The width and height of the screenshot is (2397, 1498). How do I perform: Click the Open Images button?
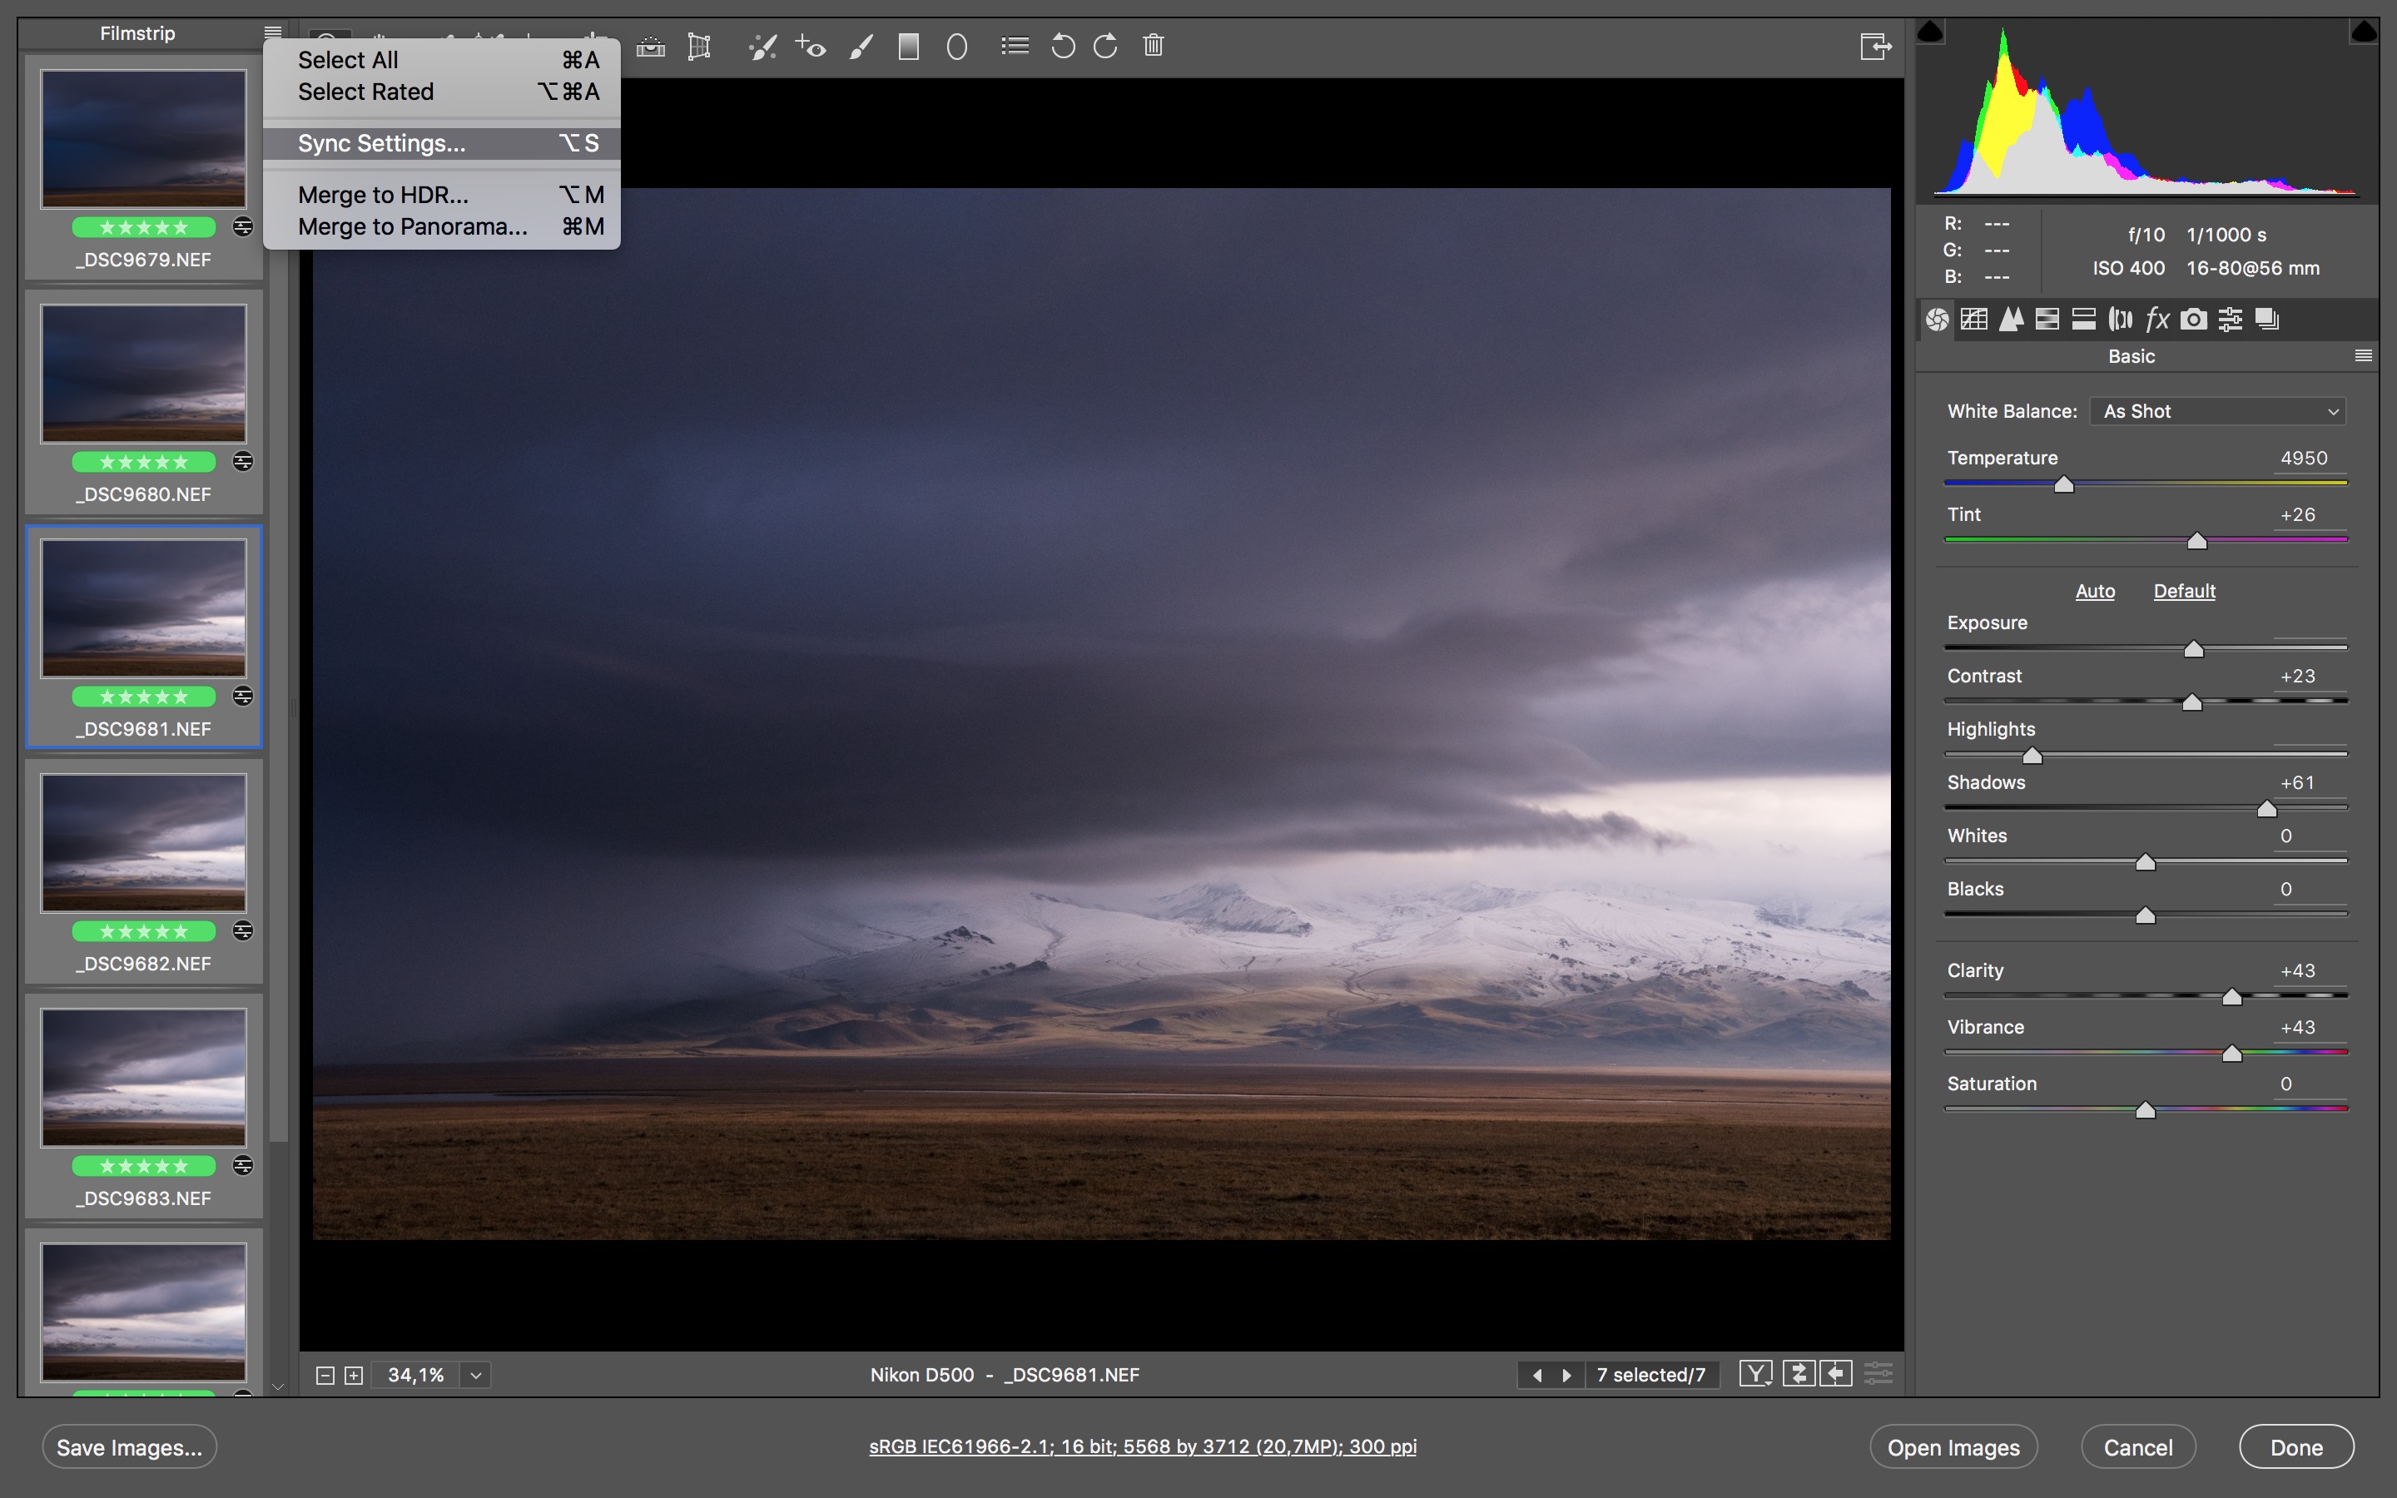click(x=1953, y=1447)
